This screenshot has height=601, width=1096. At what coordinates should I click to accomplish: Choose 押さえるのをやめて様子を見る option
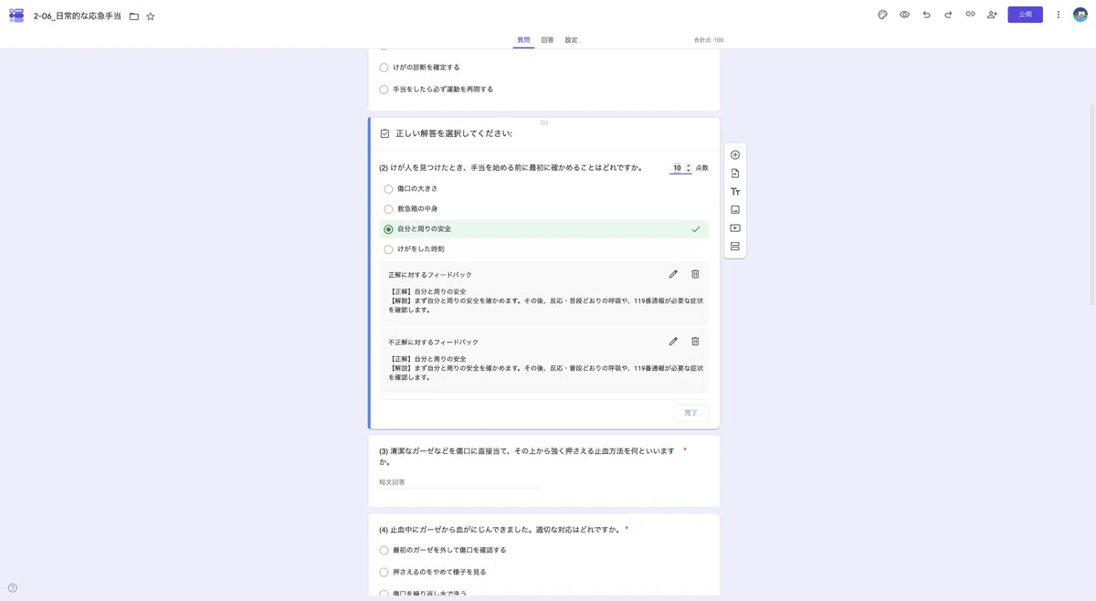[x=384, y=572]
